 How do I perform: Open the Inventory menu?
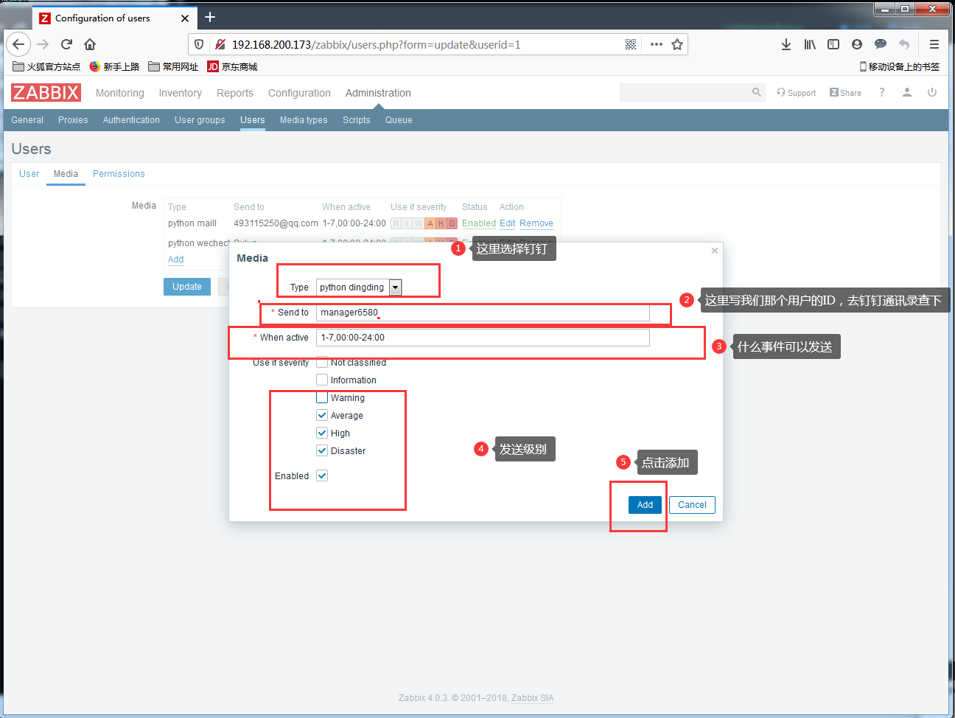180,93
